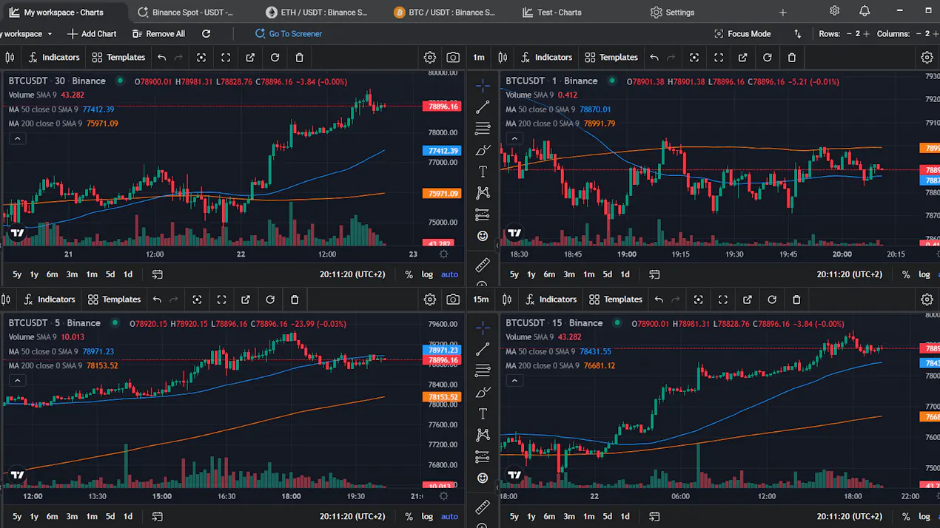Toggle percent scale on BTCUSDT 1 chart

(906, 274)
